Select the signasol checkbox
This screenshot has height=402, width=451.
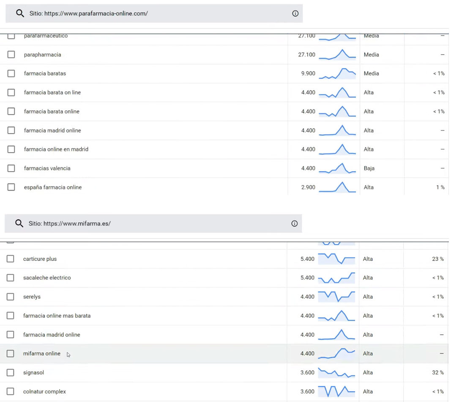10,372
